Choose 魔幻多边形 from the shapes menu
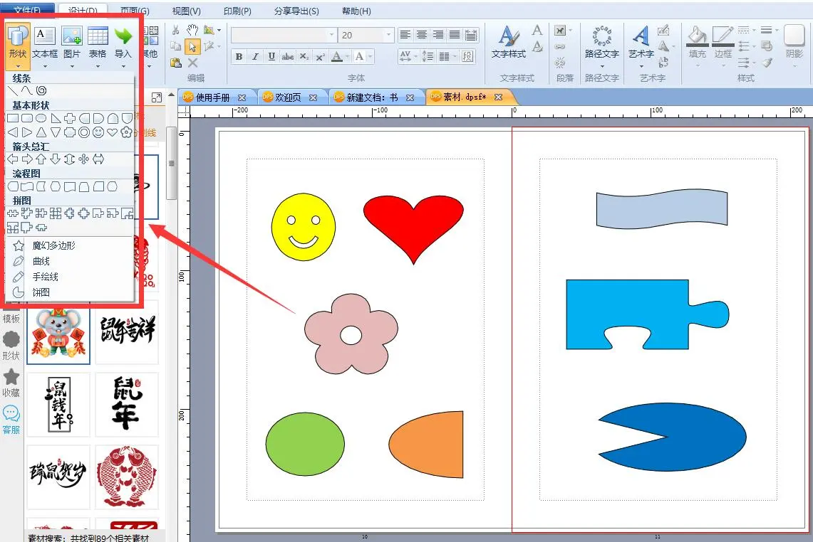Screen dimensions: 813x542 54,245
